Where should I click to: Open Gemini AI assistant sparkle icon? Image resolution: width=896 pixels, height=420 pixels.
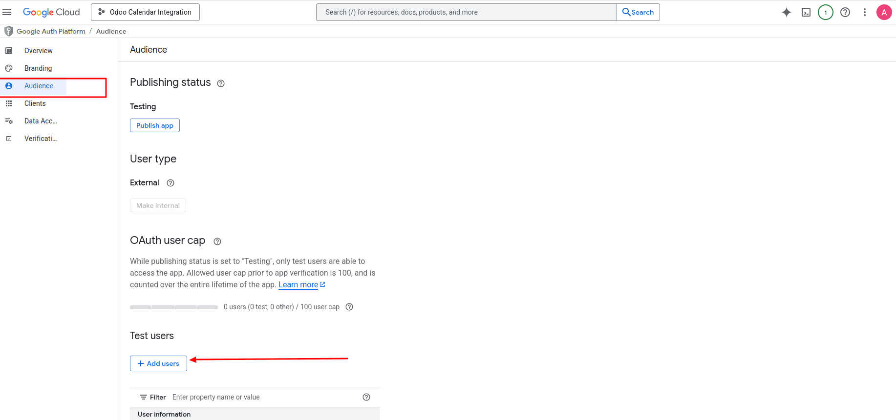click(787, 12)
